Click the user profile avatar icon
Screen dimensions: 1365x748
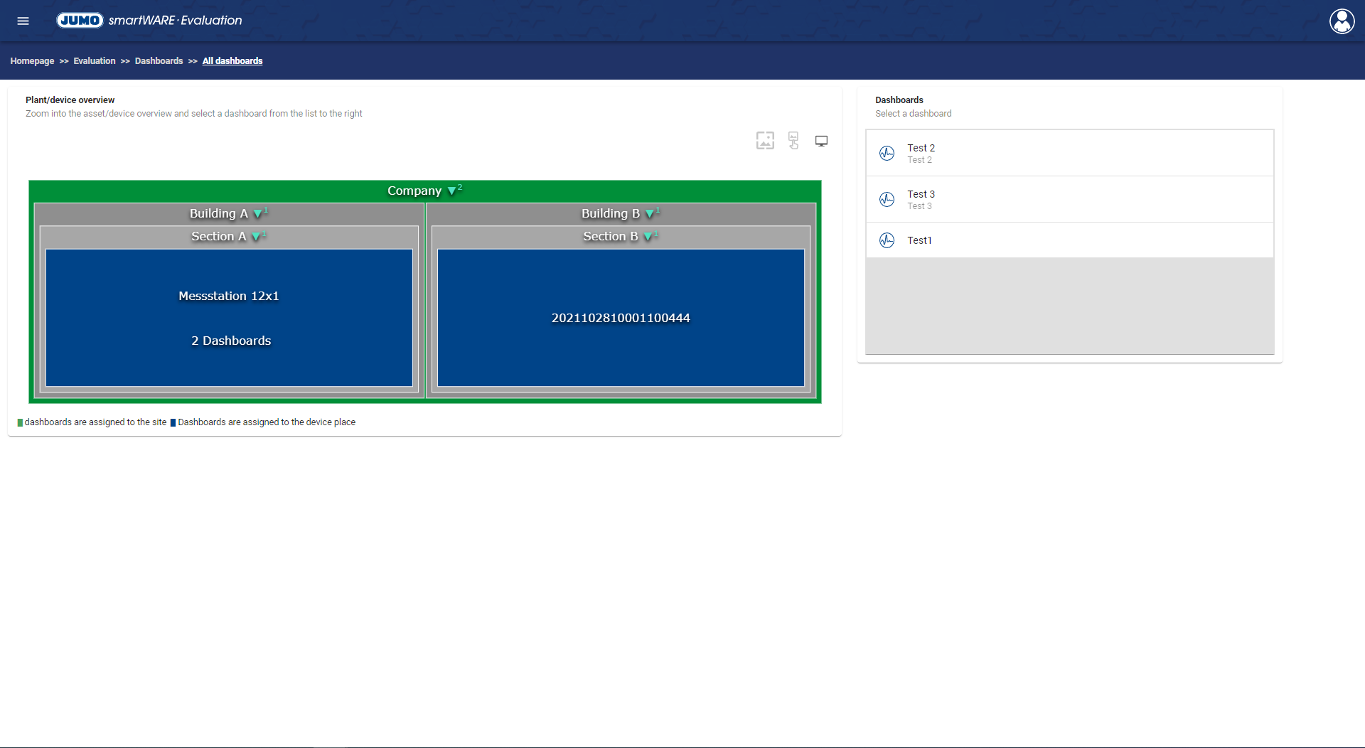pos(1342,21)
